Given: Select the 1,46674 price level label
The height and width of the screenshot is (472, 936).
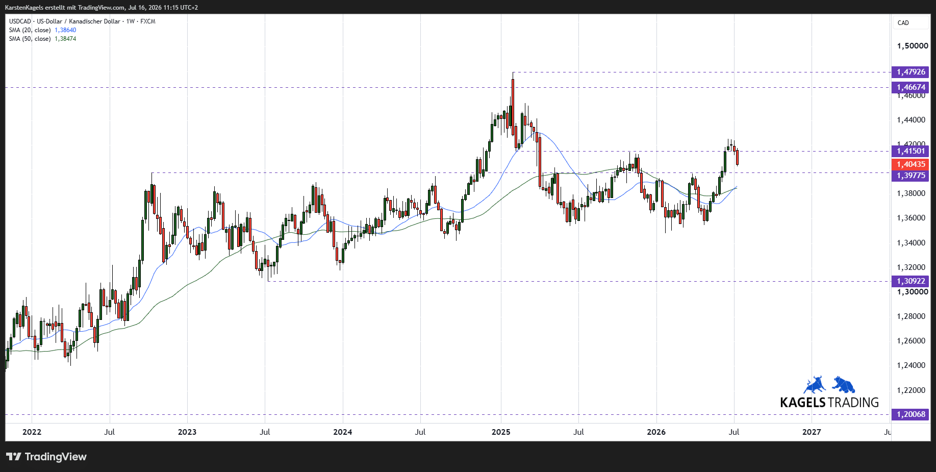Looking at the screenshot, I should pos(910,87).
